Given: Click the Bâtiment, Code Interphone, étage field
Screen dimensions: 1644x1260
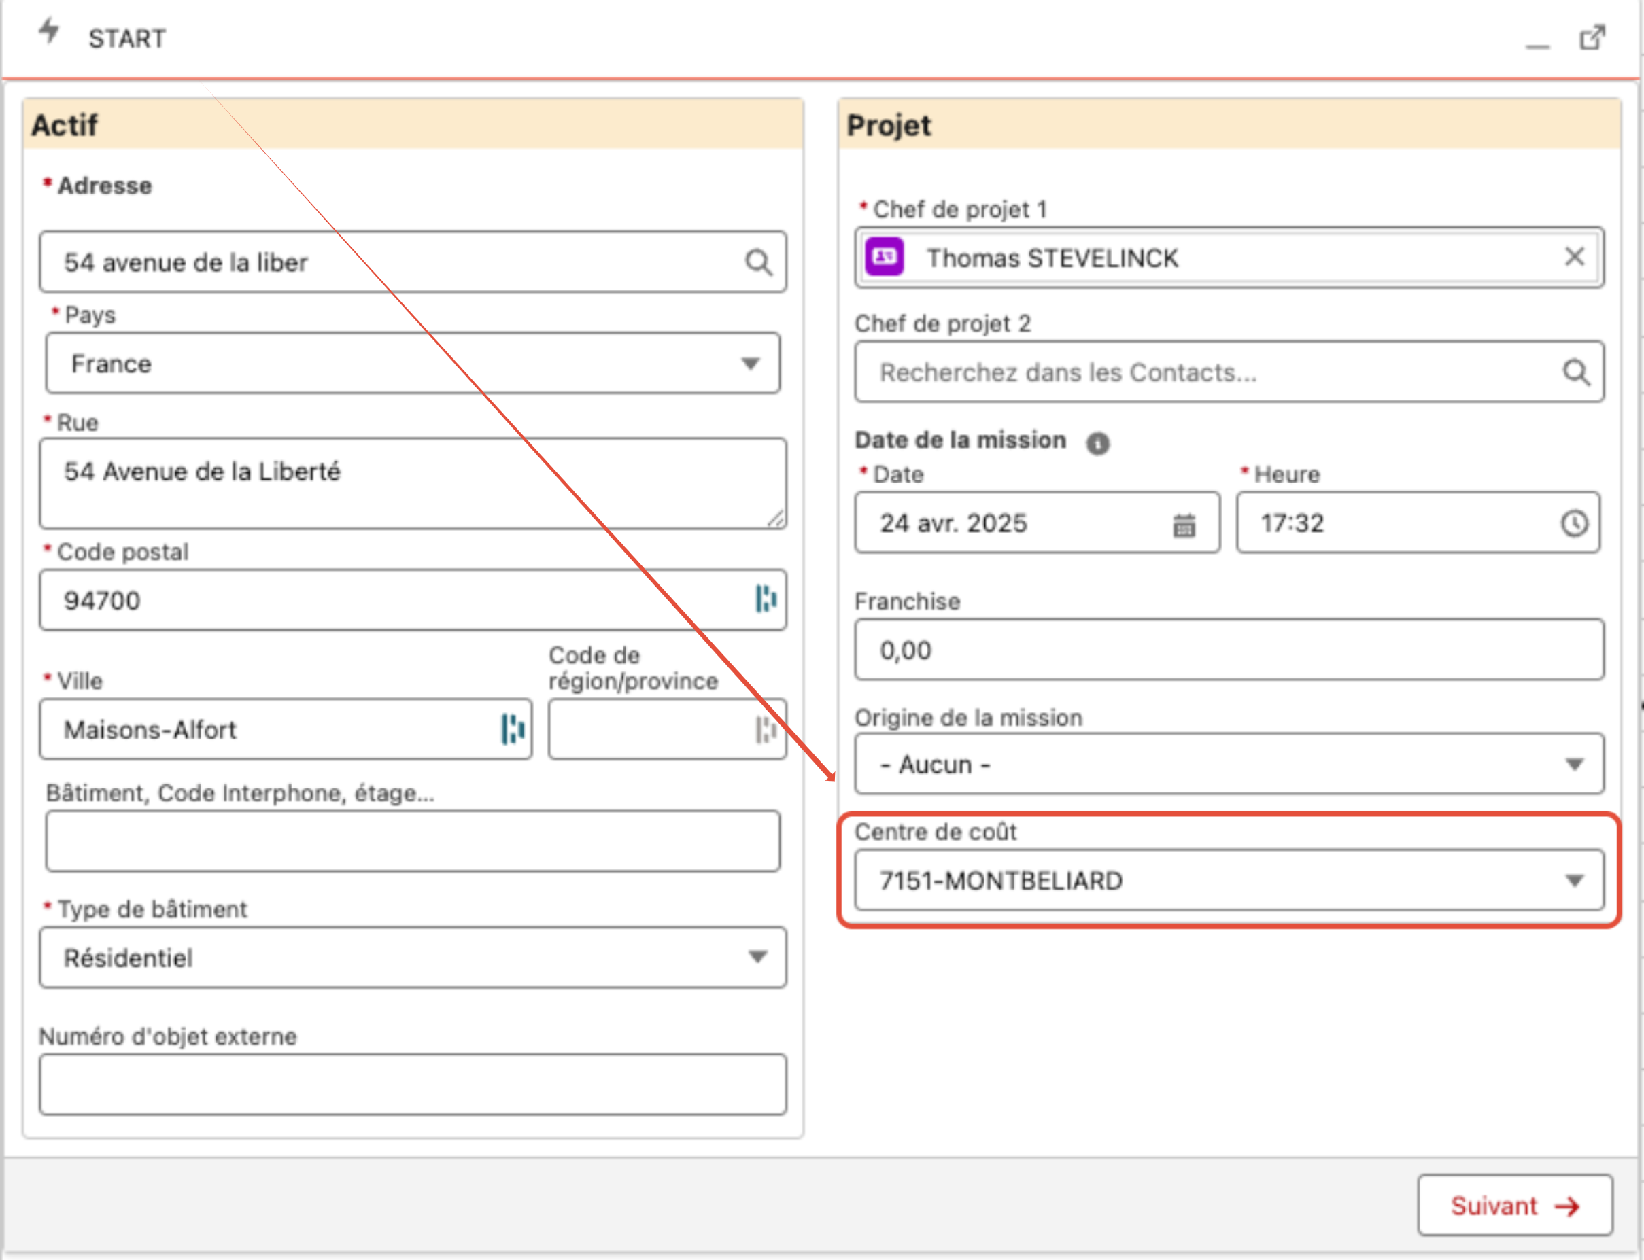Looking at the screenshot, I should pos(413,841).
